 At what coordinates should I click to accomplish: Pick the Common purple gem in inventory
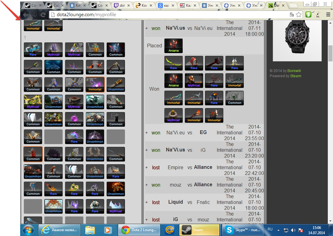click(74, 119)
